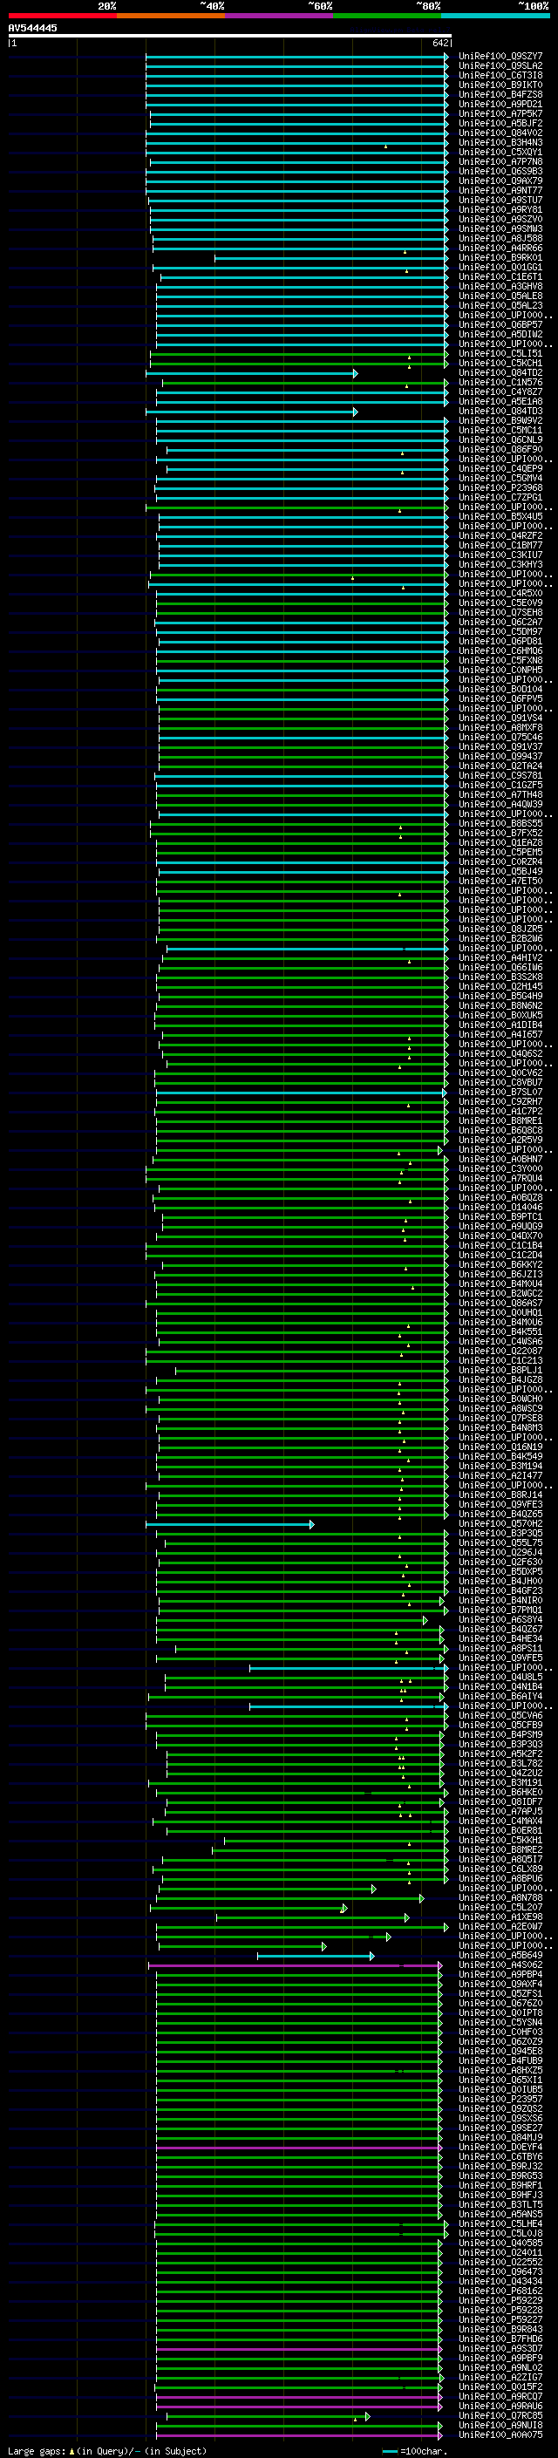
Task: Select the UniRef100_A9PBP4 label
Action: tap(500, 1975)
